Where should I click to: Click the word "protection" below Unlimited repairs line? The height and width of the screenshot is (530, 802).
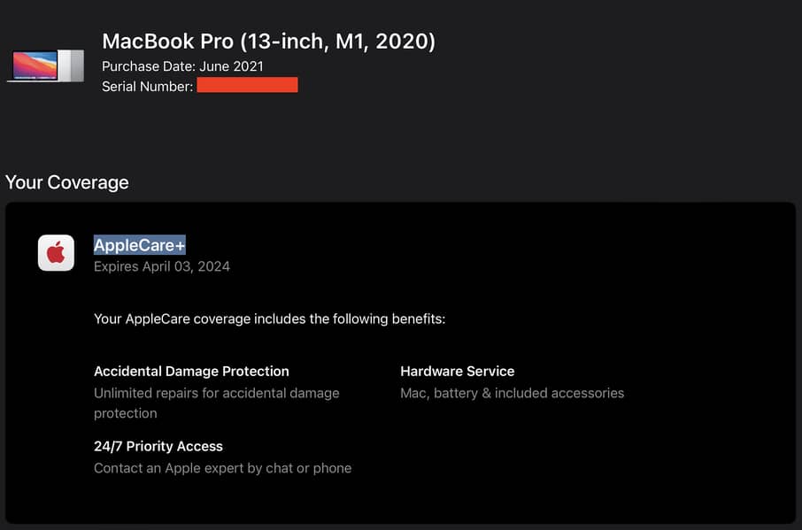pos(126,413)
